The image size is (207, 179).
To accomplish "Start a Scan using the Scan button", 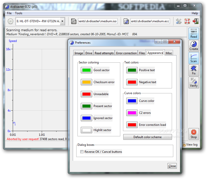I will (x=193, y=58).
